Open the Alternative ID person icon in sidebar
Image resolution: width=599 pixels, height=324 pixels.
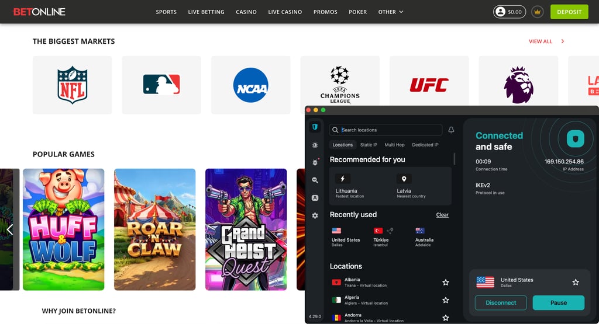pos(315,198)
